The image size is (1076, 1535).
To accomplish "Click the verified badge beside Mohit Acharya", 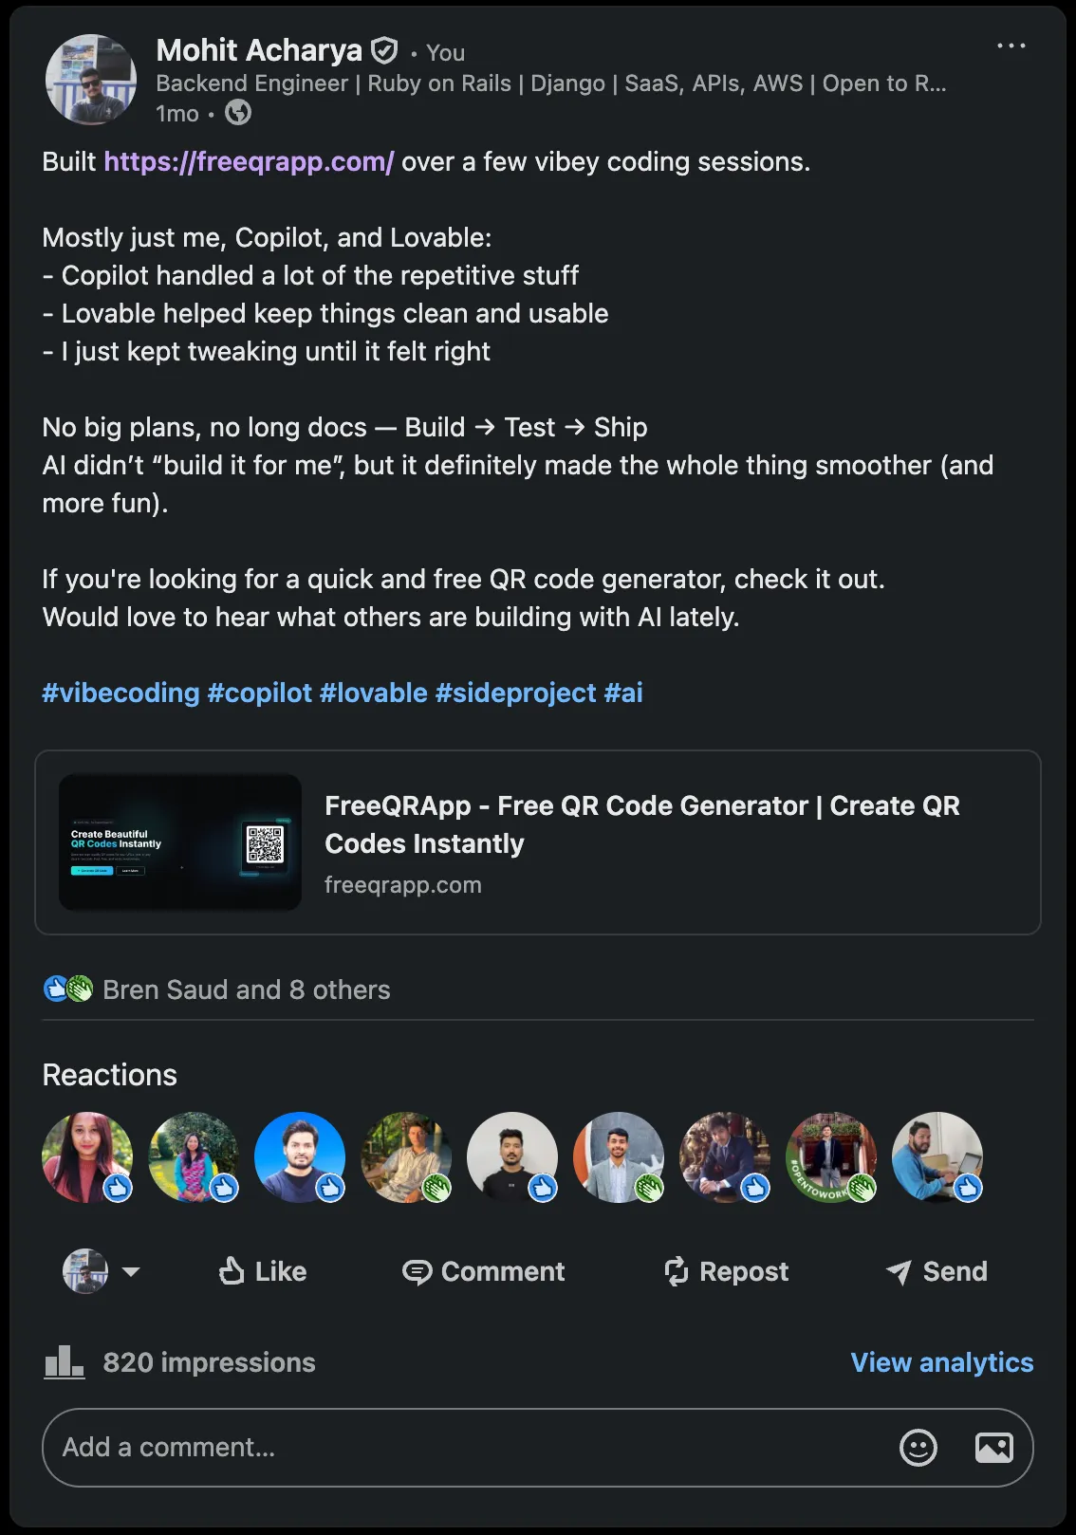I will point(383,50).
